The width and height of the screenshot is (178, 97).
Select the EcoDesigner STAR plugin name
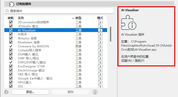[31, 66]
